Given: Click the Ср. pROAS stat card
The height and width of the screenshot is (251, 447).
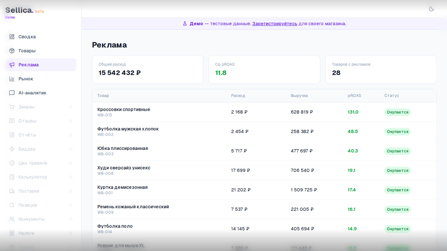Looking at the screenshot, I should coord(264,69).
